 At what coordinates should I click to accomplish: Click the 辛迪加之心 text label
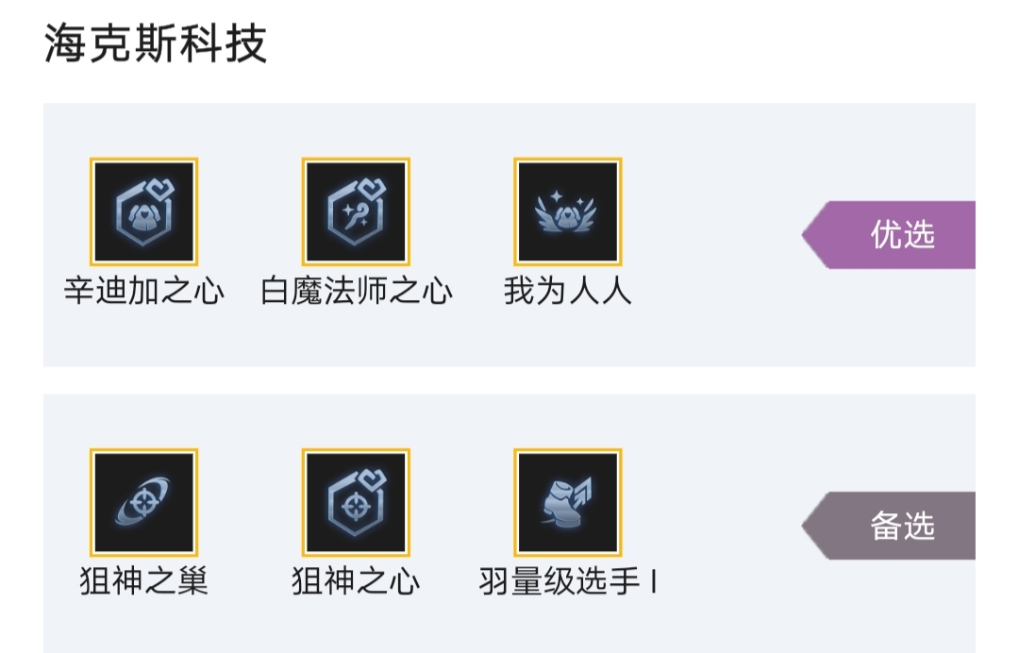tap(143, 291)
